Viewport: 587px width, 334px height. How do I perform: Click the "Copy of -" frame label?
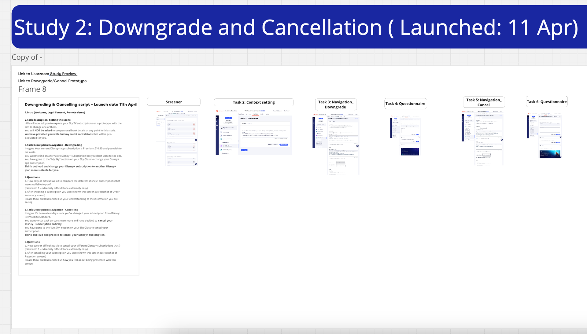tap(27, 57)
